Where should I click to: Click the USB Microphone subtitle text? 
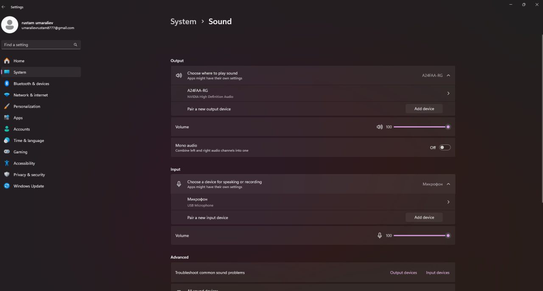[200, 205]
